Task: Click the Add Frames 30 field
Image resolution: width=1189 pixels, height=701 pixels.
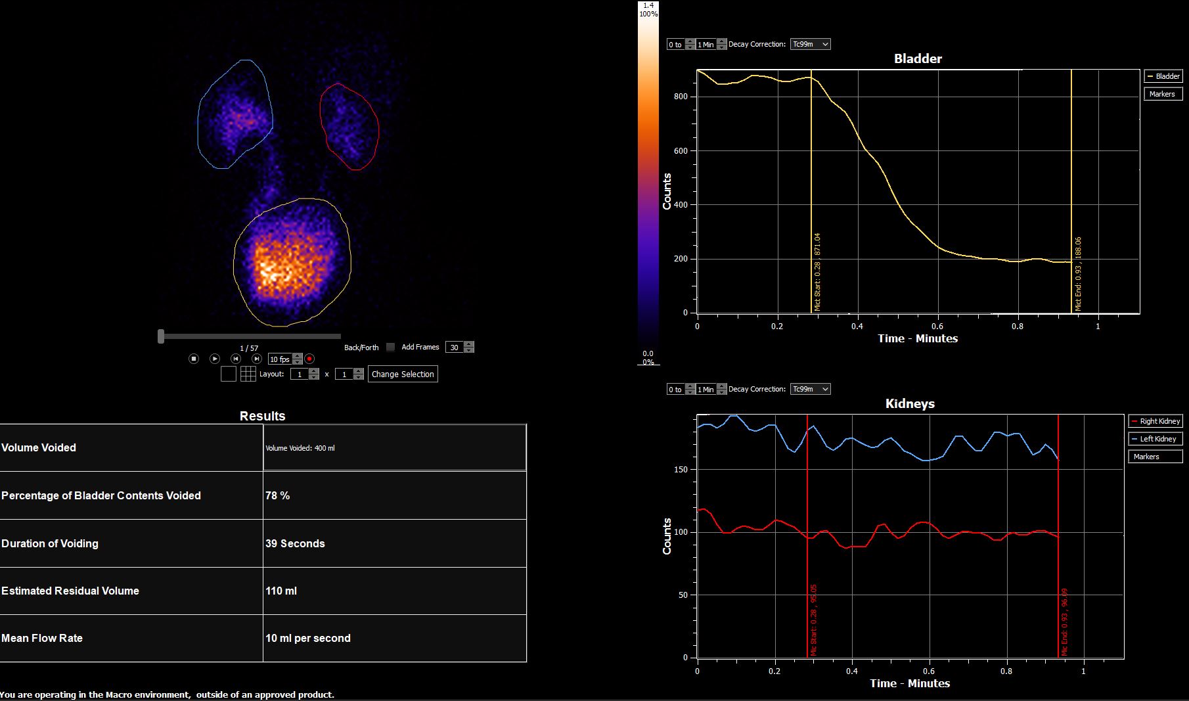Action: 455,347
